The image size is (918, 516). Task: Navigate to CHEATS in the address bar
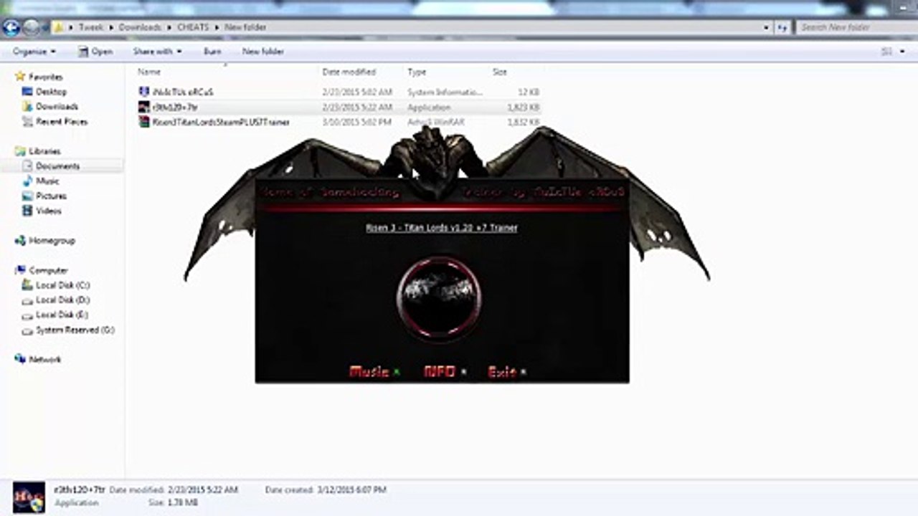(192, 27)
